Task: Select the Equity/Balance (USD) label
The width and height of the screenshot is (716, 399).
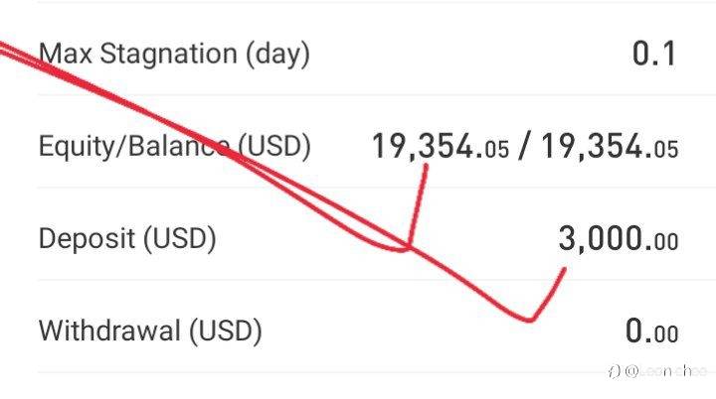Action: click(x=174, y=146)
